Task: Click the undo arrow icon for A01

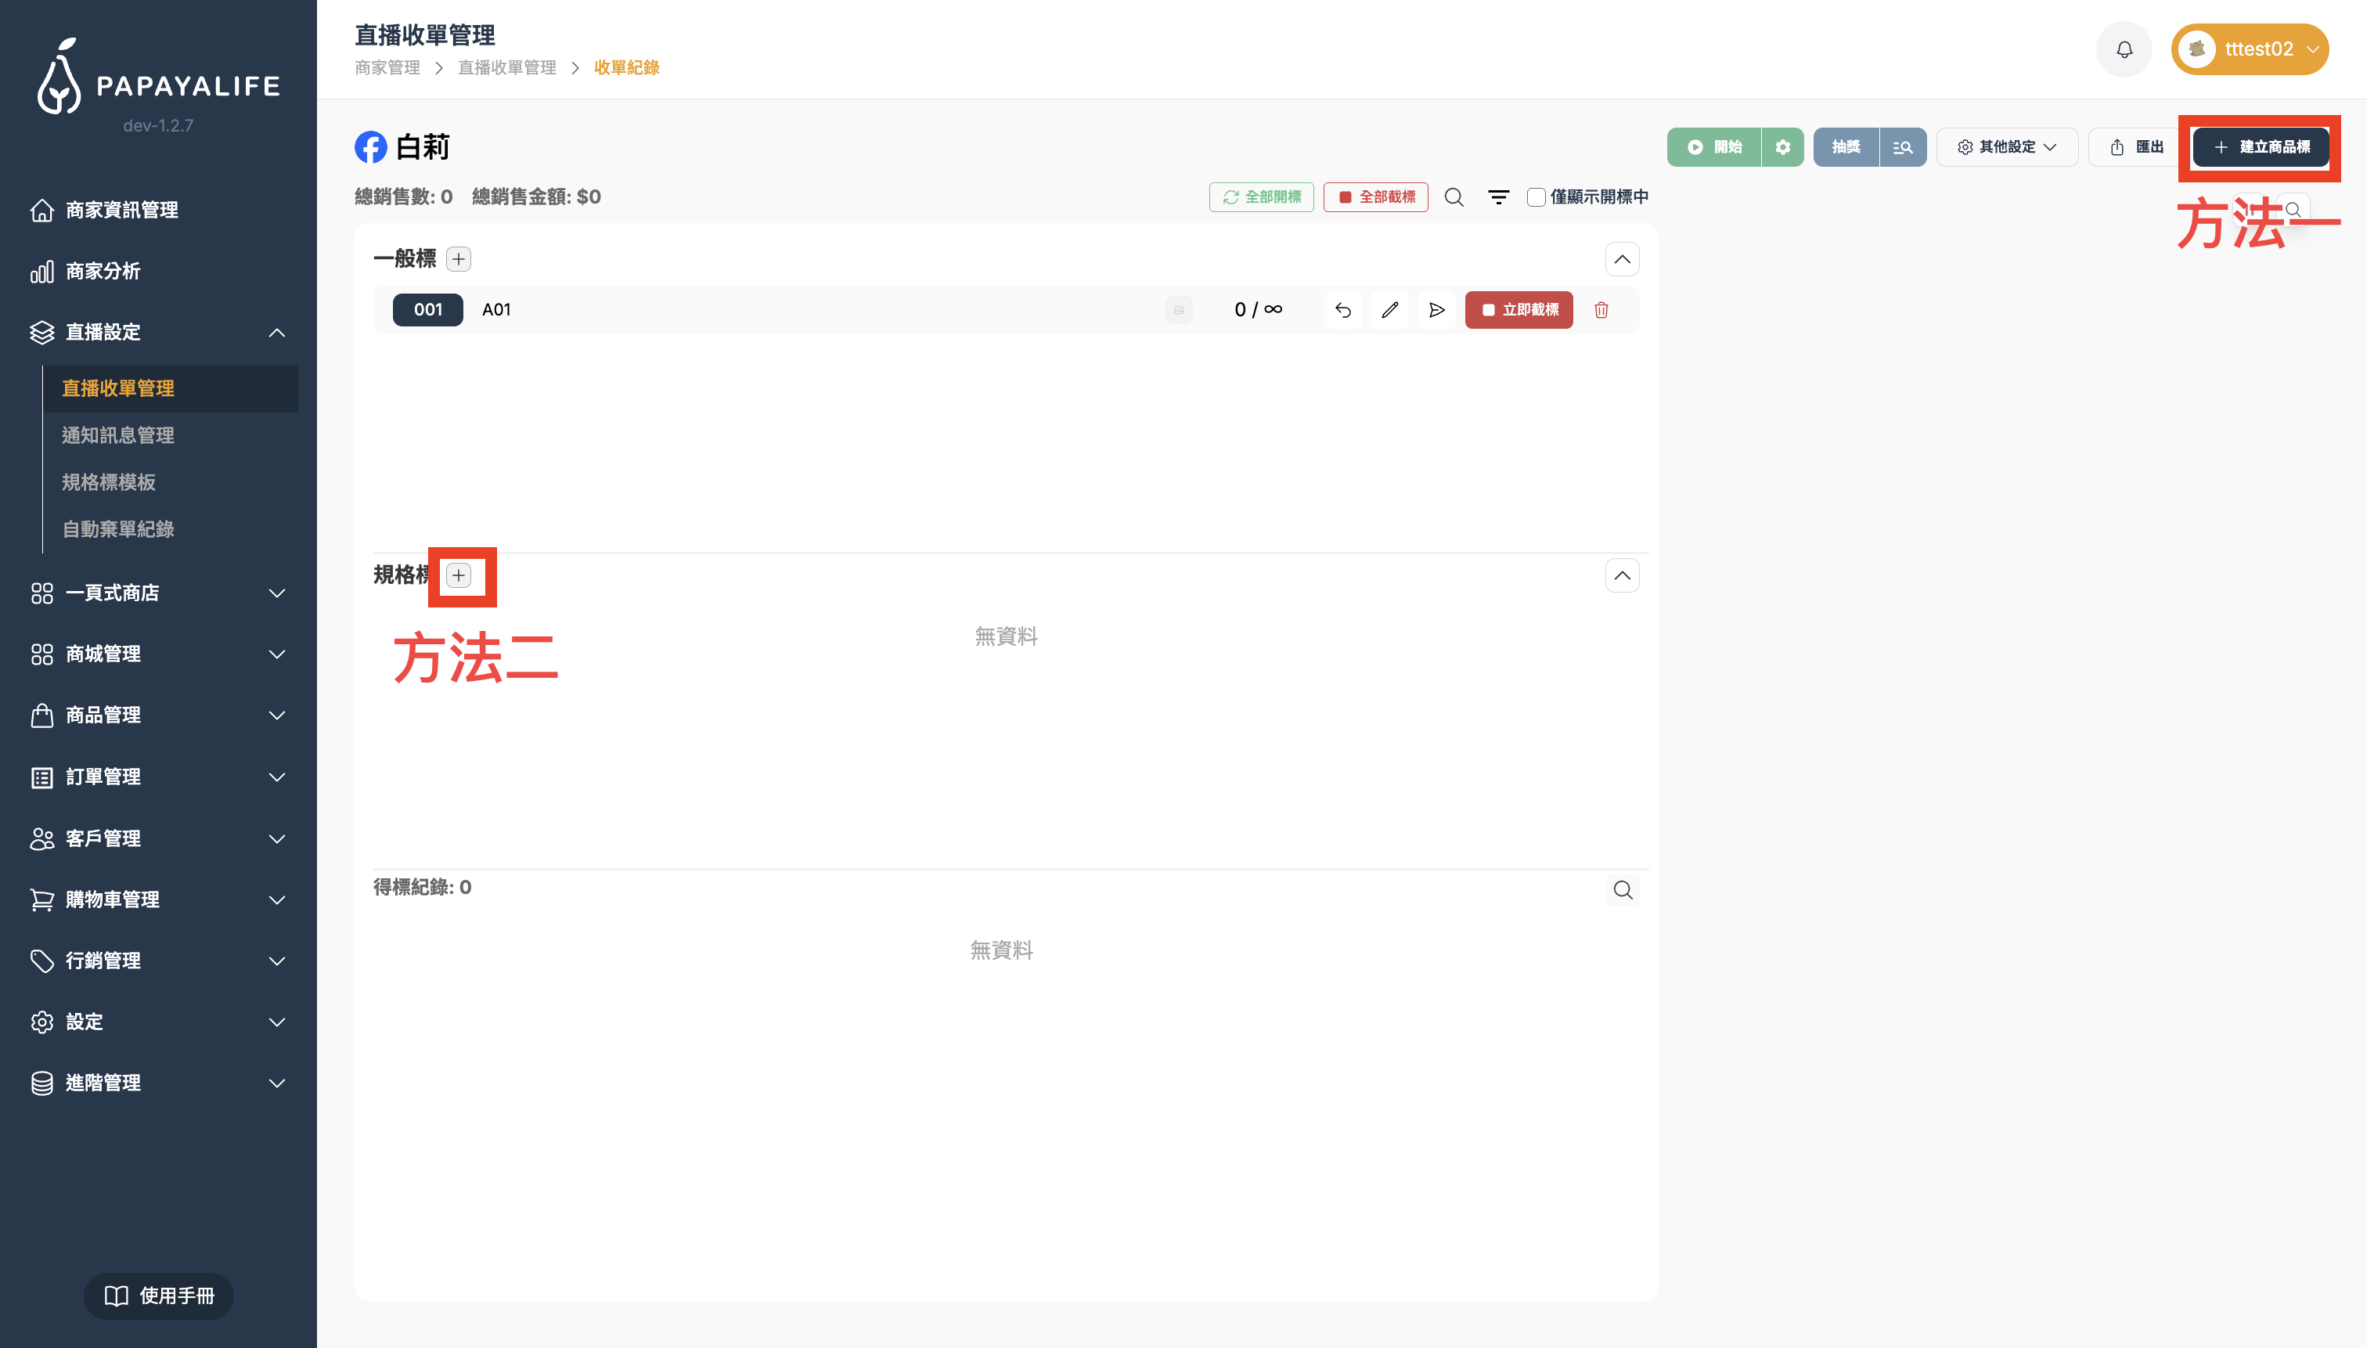Action: click(x=1342, y=310)
